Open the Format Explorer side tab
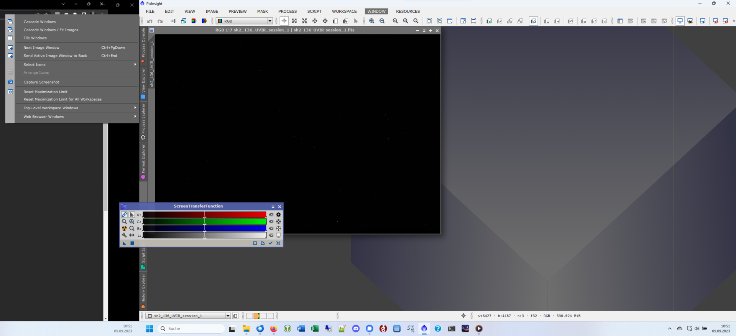 (x=143, y=161)
